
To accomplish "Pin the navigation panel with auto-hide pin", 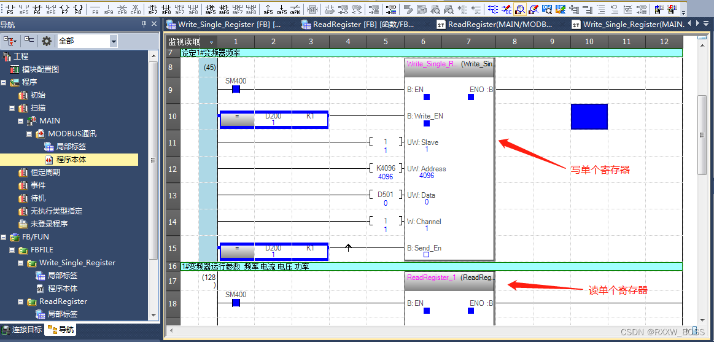I will (144, 24).
